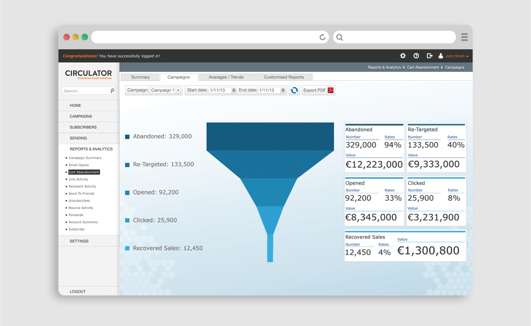Open the Start date calendar picker
Image resolution: width=531 pixels, height=326 pixels.
click(234, 90)
